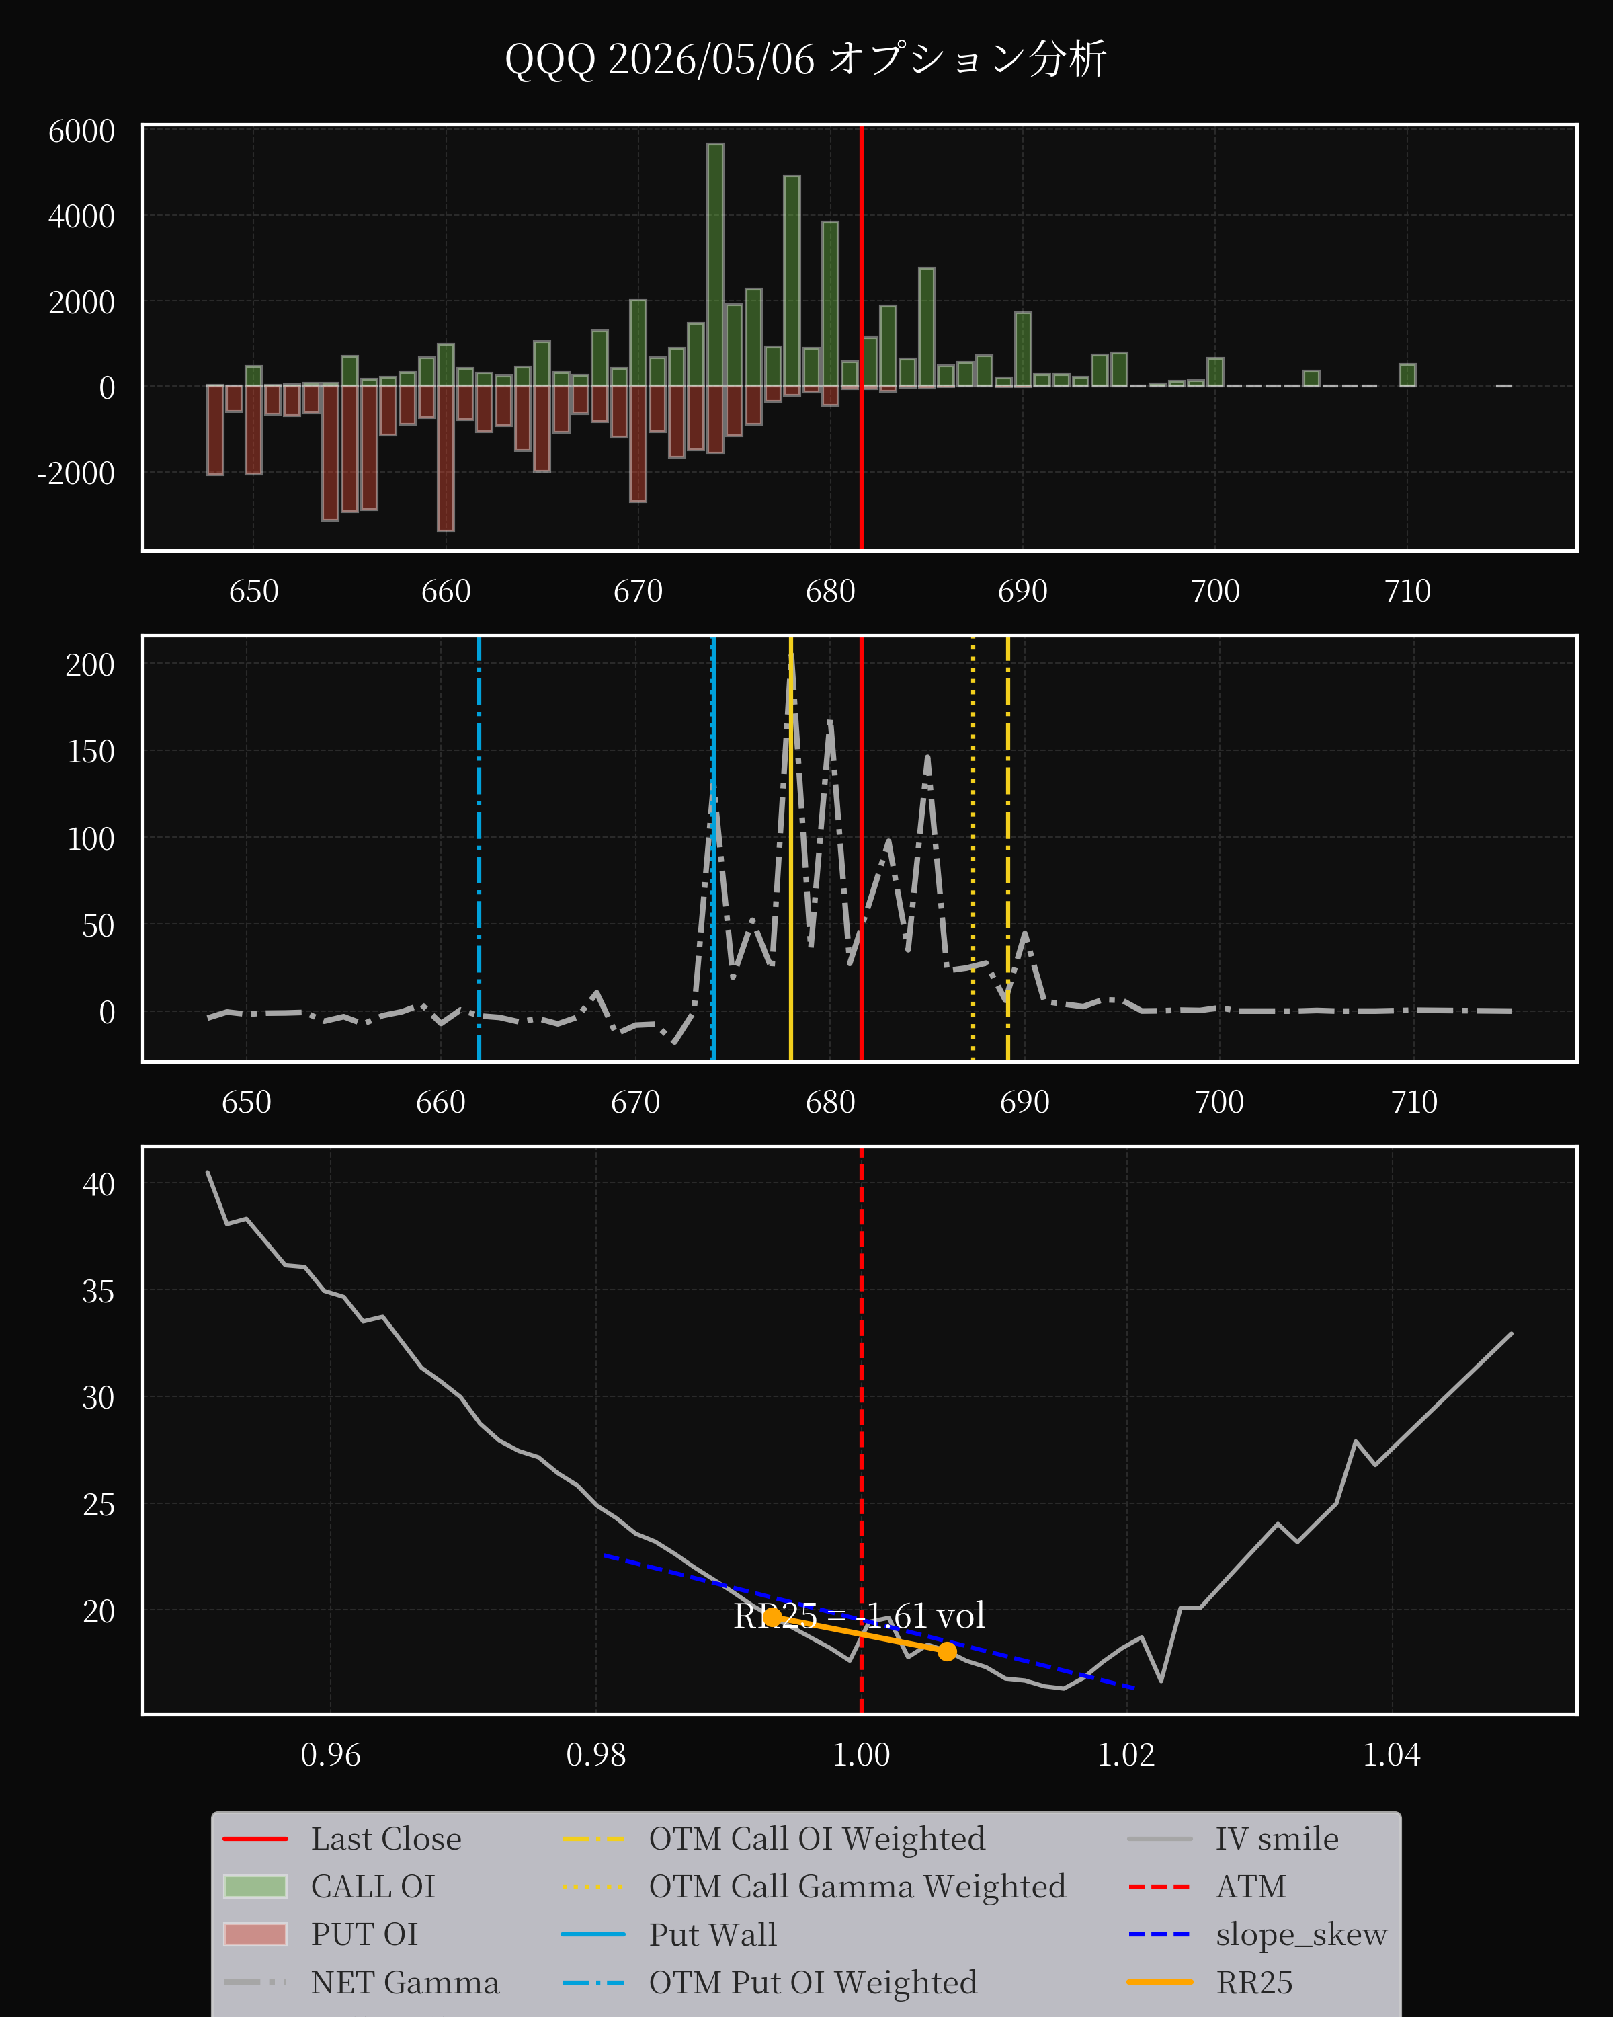Viewport: 1613px width, 2017px height.
Task: Click the '1.04' x-axis label in IV chart
Action: click(x=1391, y=1754)
